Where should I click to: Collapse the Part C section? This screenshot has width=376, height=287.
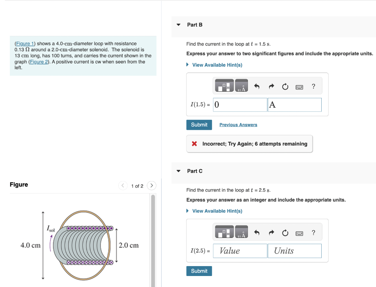pyautogui.click(x=178, y=171)
